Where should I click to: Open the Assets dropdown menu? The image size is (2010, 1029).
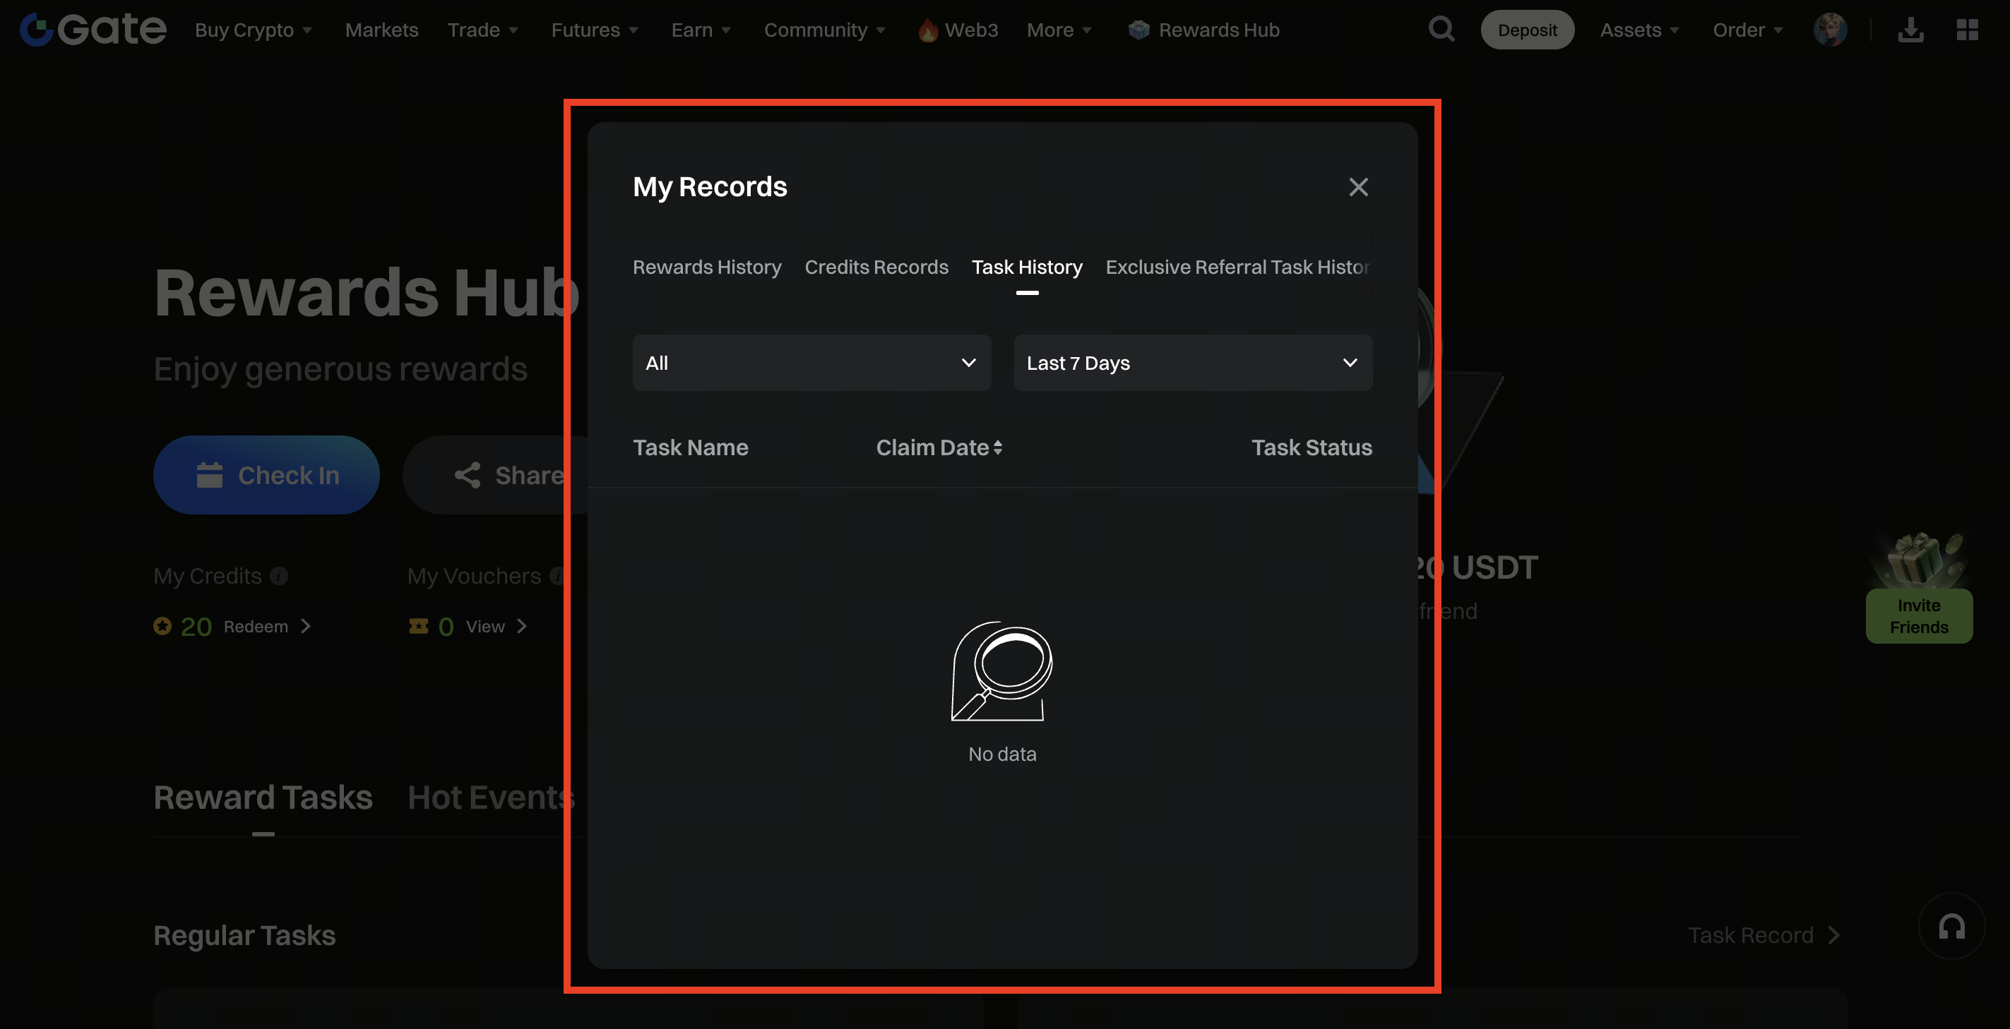click(1639, 30)
